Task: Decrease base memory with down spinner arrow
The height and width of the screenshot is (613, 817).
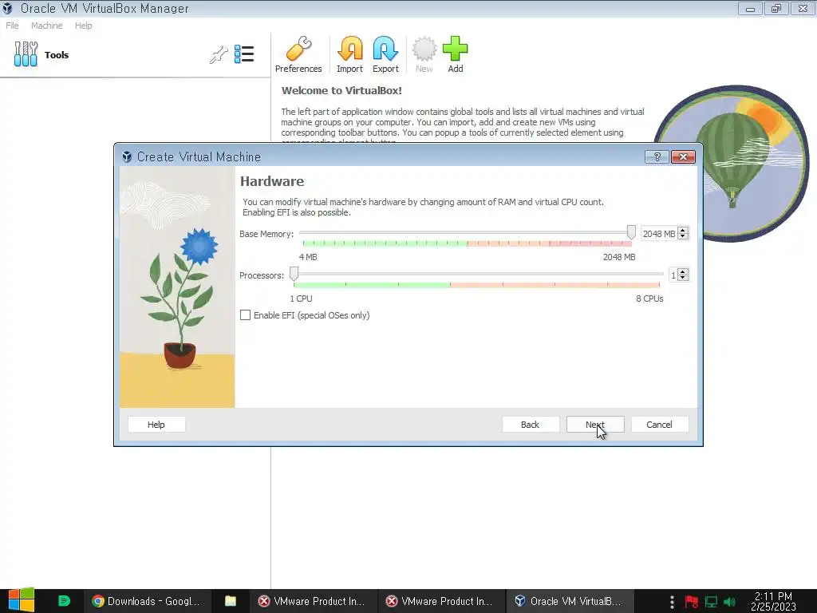Action: [x=683, y=236]
